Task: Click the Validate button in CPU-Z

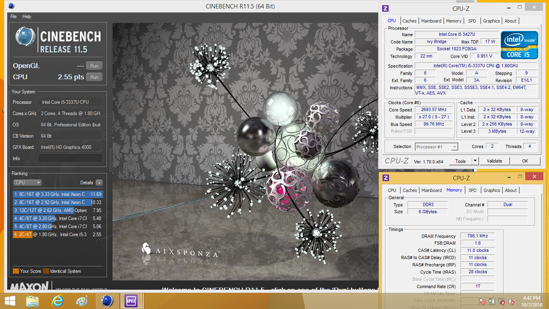Action: tap(494, 161)
